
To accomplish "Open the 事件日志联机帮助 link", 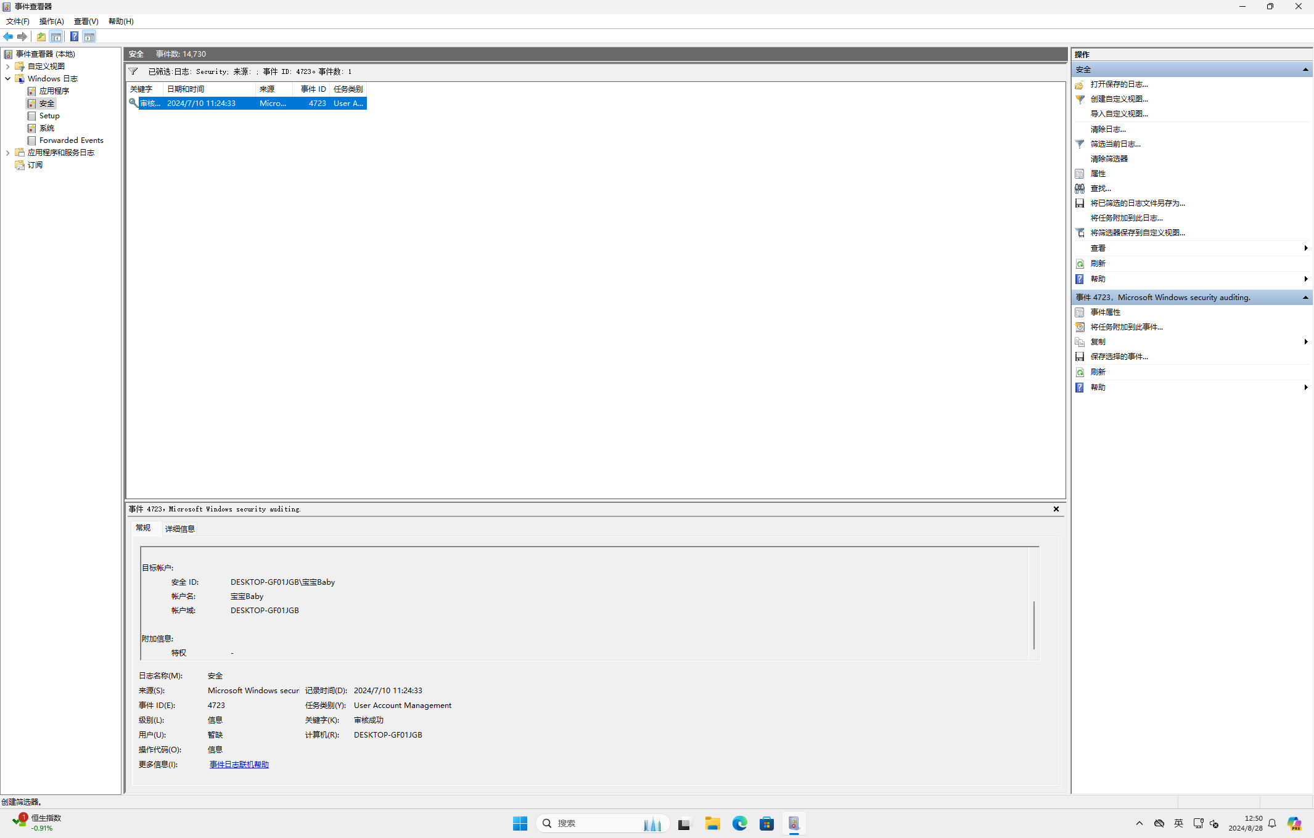I will (239, 765).
